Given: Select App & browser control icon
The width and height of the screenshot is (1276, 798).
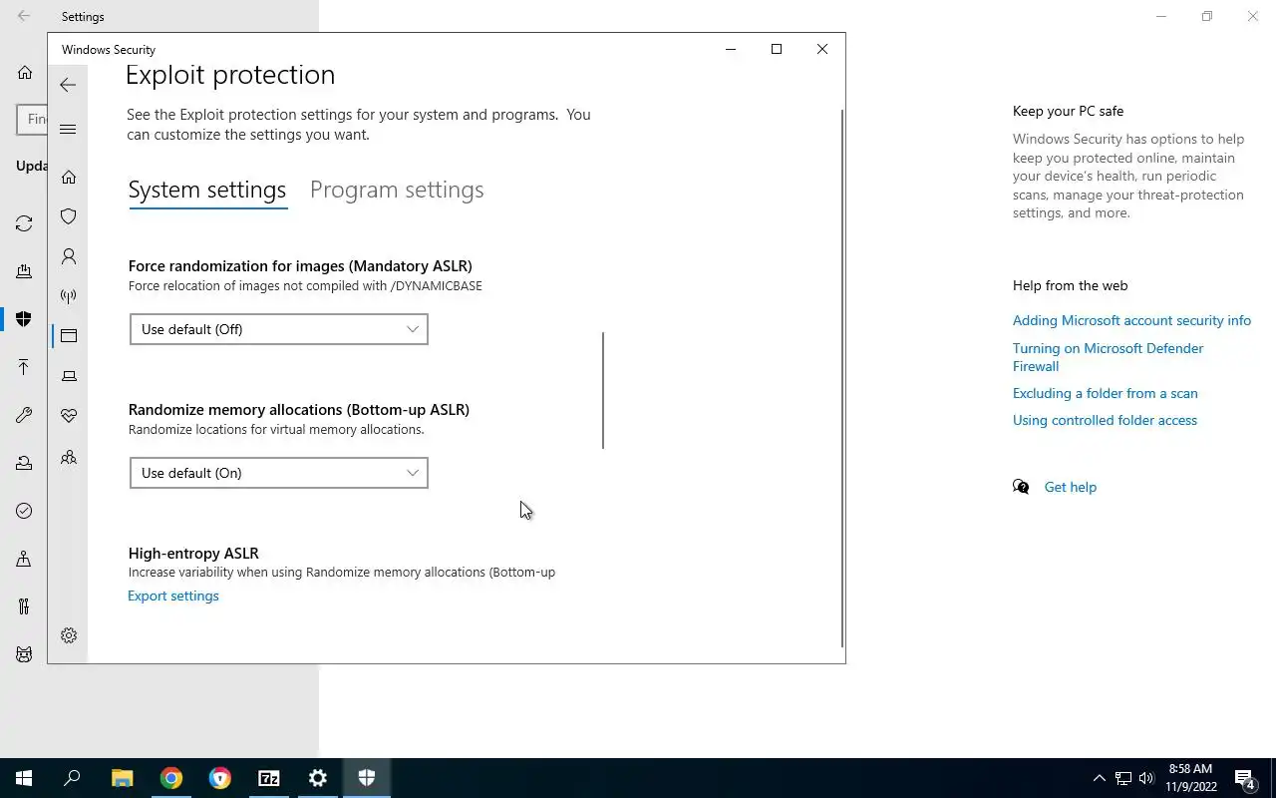Looking at the screenshot, I should tap(69, 336).
